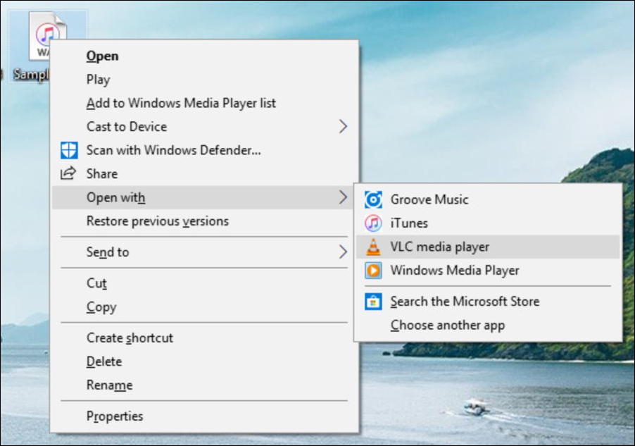Choose Open from the context menu

pos(205,56)
